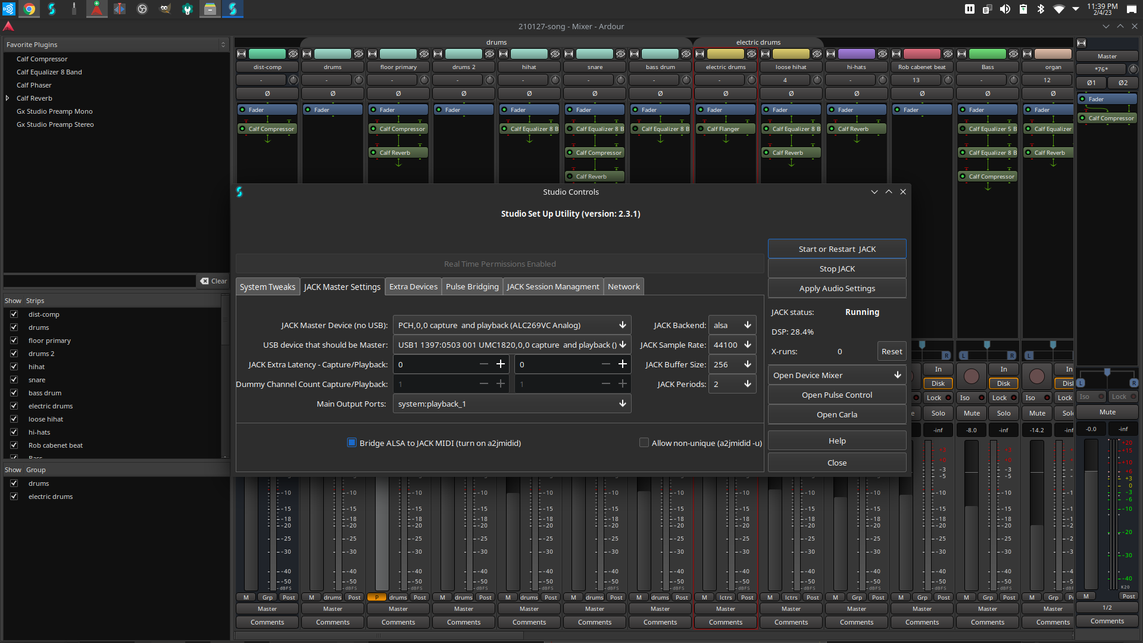Image resolution: width=1143 pixels, height=643 pixels.
Task: Toggle Allow non-unique a2jmidid checkbox
Action: tap(644, 442)
